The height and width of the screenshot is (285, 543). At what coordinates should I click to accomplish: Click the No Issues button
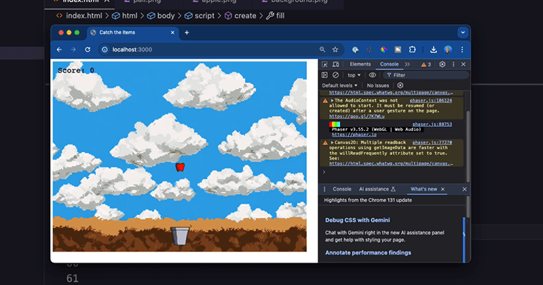tap(378, 85)
